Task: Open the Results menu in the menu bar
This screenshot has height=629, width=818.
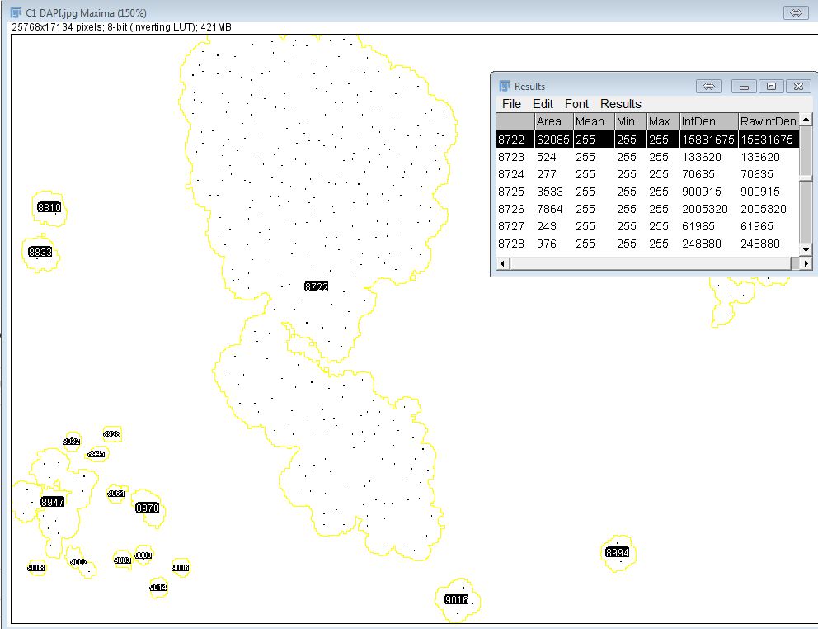Action: point(620,104)
